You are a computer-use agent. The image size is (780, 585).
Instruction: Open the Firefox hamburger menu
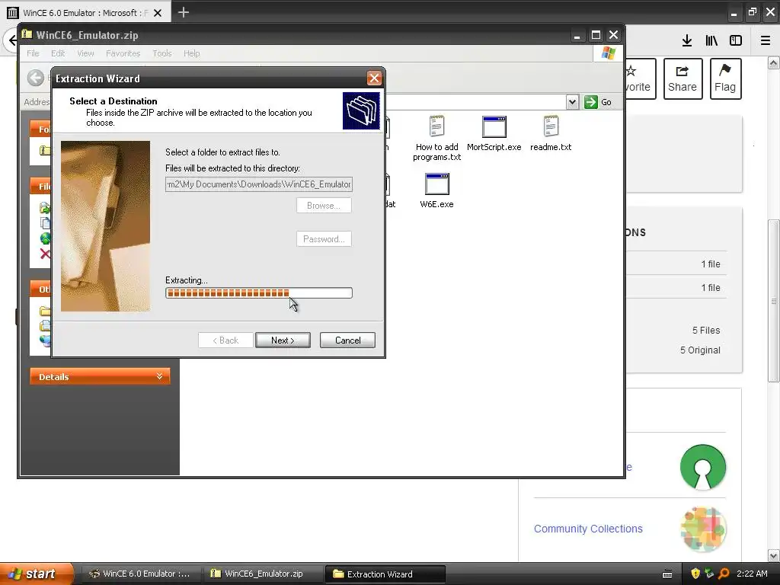[765, 41]
